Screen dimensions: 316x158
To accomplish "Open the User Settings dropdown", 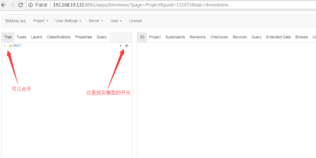I will [68, 21].
